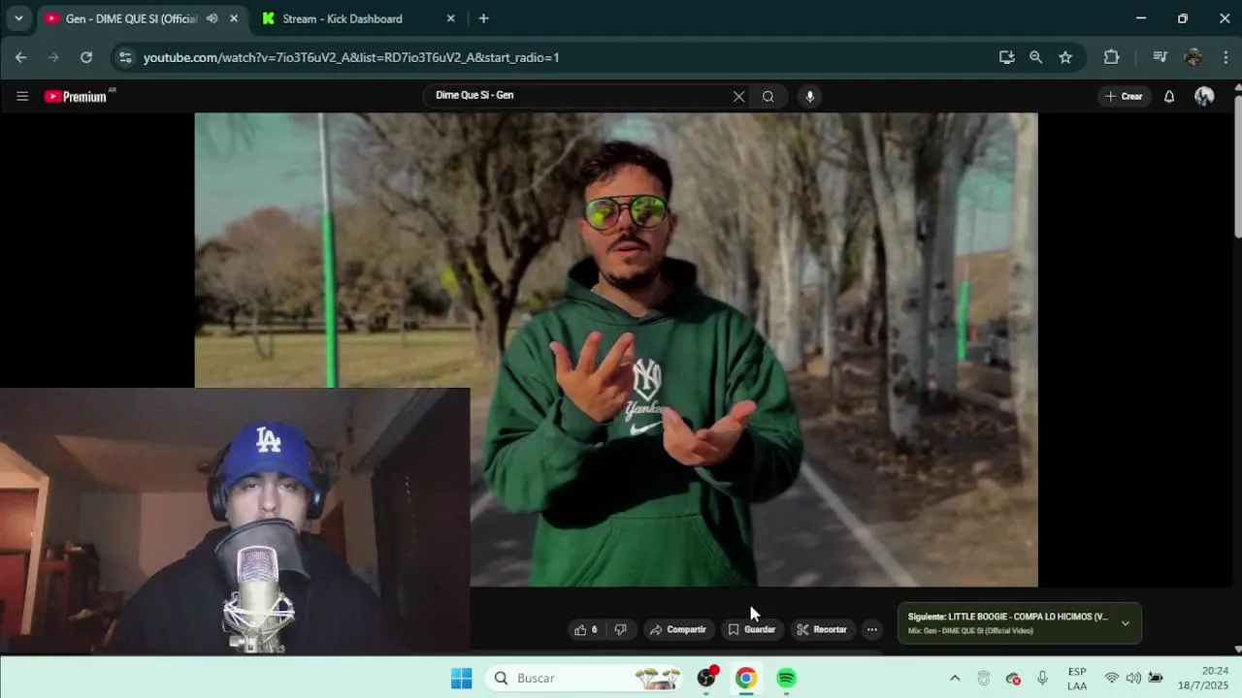Show hidden system tray icons chevron
Screen dimensions: 1242x698
[955, 678]
